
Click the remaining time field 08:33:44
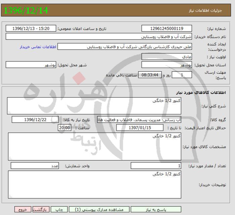[150, 75]
